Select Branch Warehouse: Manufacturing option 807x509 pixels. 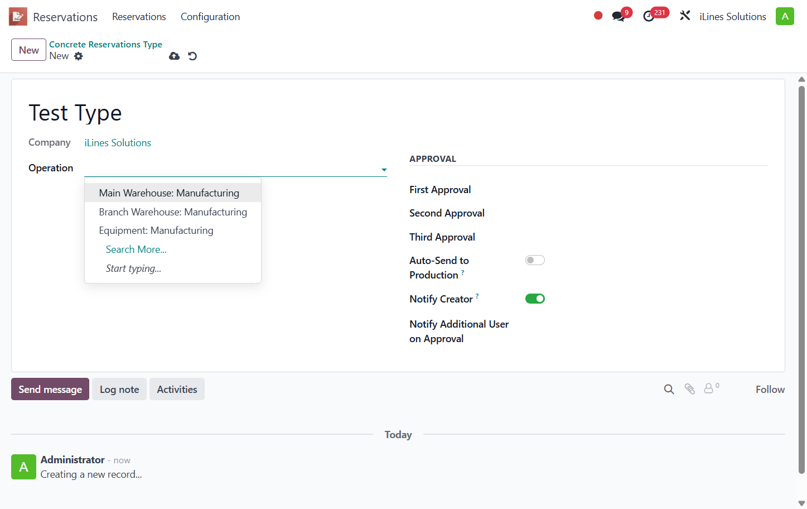173,212
